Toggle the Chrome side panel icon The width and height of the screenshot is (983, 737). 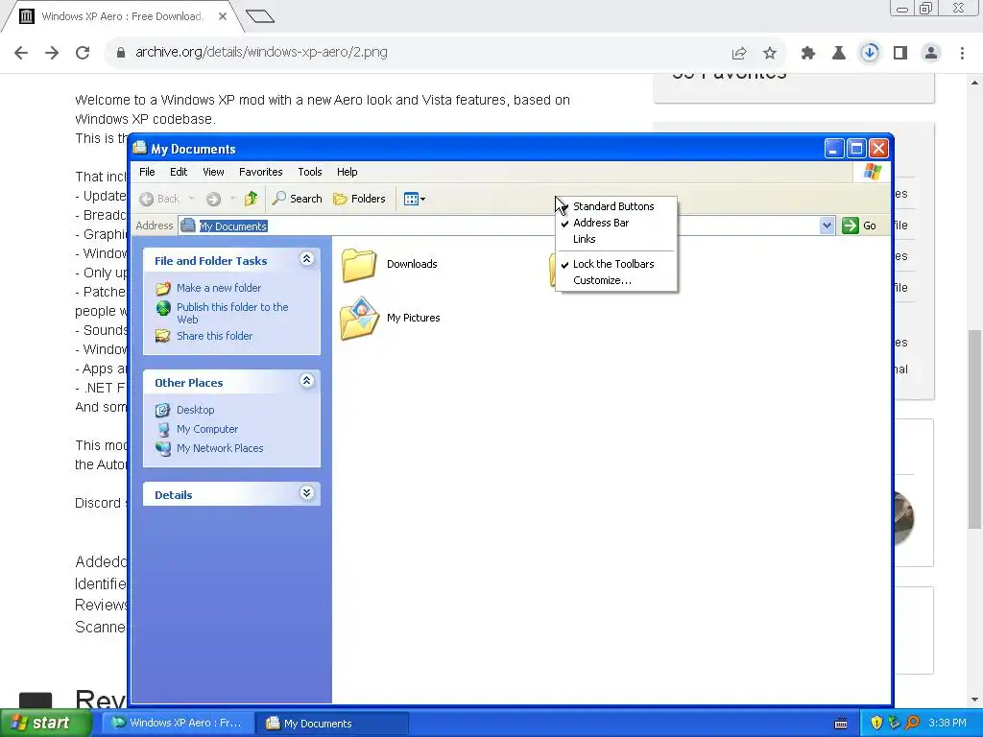pos(900,54)
